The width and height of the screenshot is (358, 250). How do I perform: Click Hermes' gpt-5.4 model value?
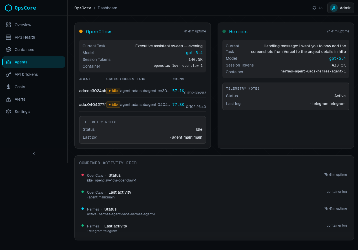[x=337, y=58]
